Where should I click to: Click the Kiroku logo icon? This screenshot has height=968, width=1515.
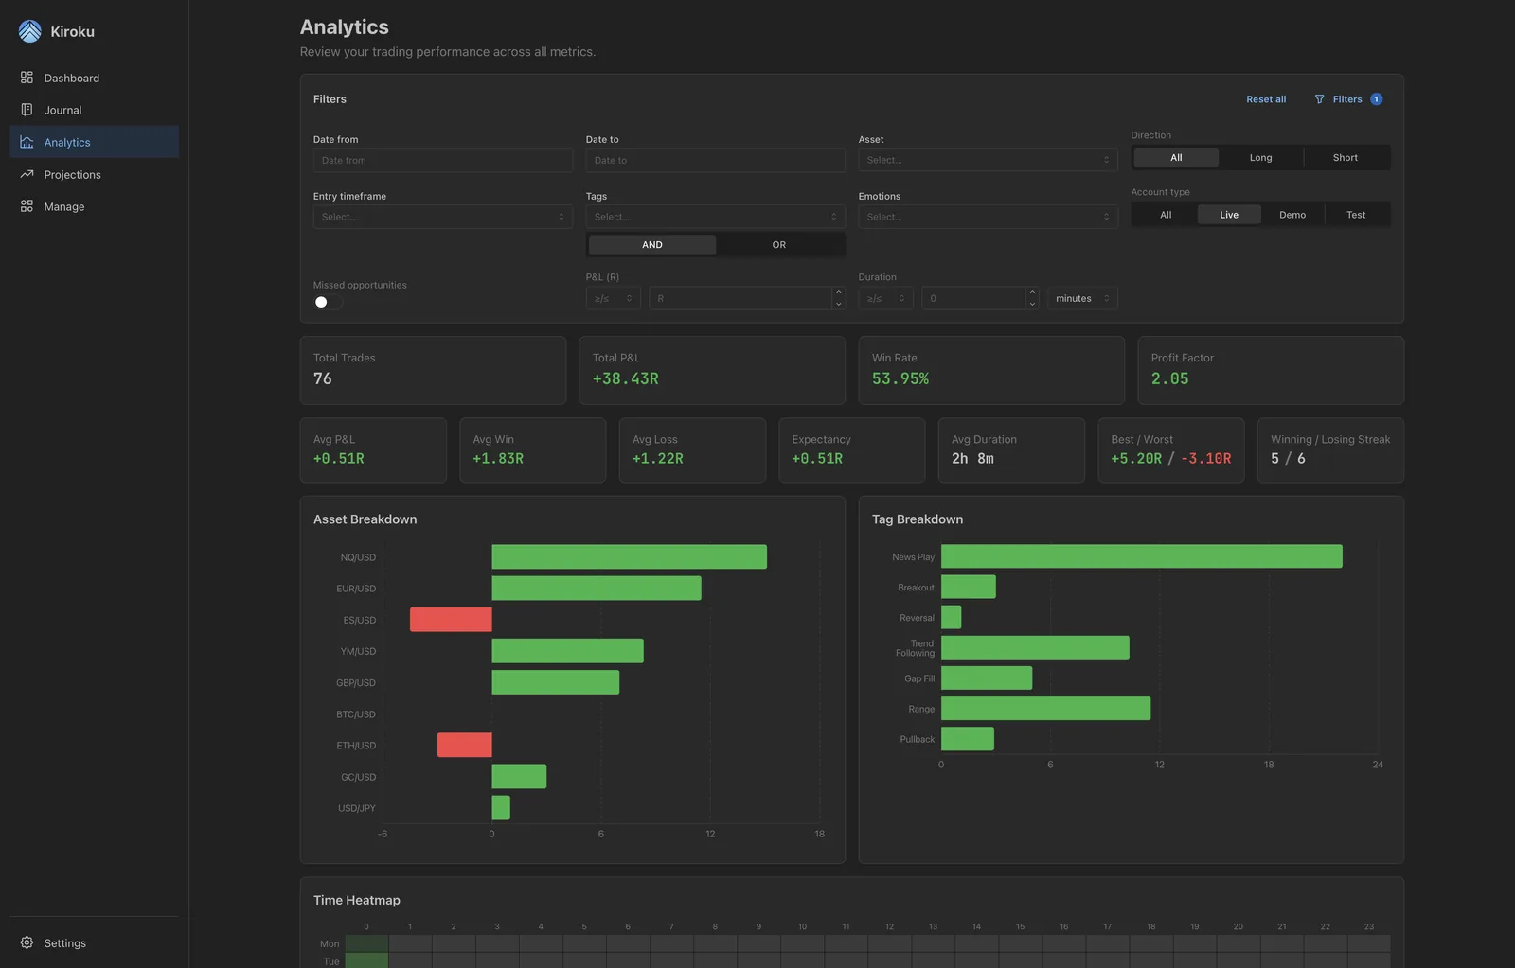(30, 31)
